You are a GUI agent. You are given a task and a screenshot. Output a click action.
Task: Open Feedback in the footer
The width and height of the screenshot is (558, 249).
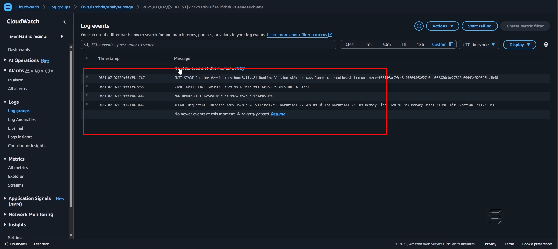pos(41,244)
